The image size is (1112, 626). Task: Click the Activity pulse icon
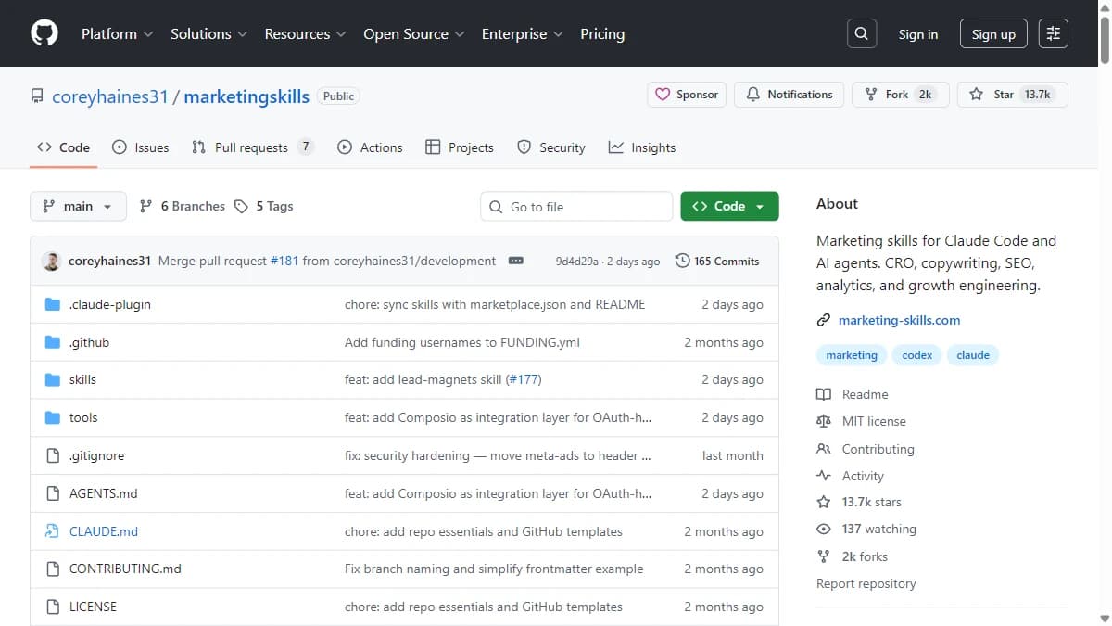point(824,476)
